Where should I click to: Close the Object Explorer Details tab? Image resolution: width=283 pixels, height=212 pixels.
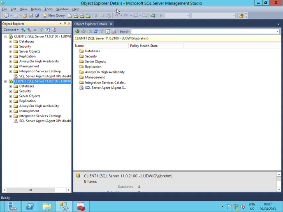[111, 24]
